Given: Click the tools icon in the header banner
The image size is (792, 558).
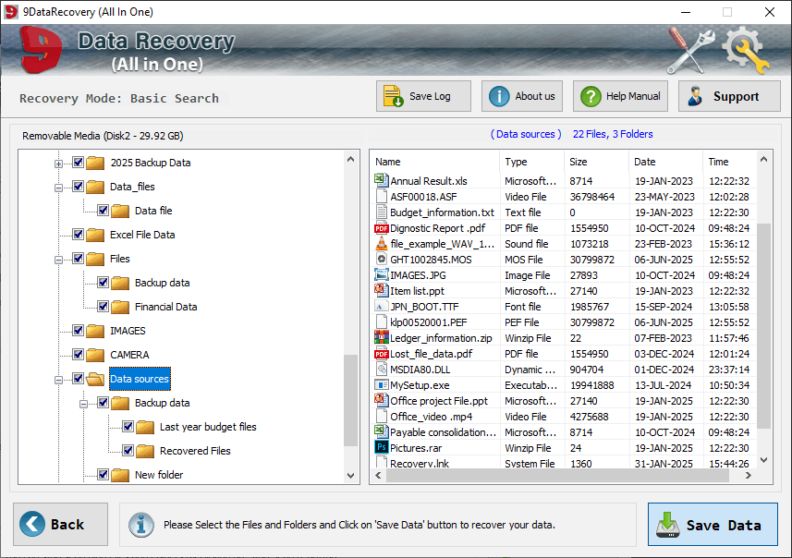Looking at the screenshot, I should click(x=689, y=50).
